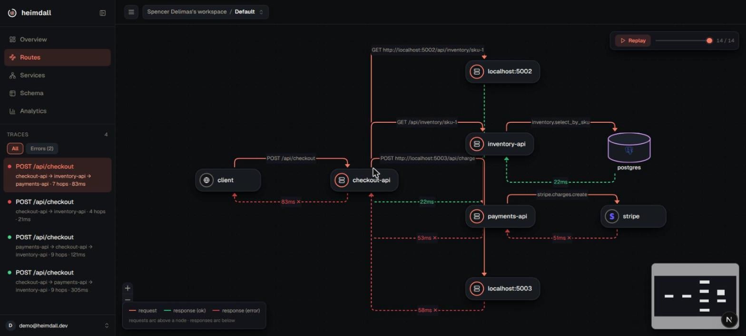Open the workspace switcher dropdown
Image resolution: width=746 pixels, height=336 pixels.
(206, 12)
